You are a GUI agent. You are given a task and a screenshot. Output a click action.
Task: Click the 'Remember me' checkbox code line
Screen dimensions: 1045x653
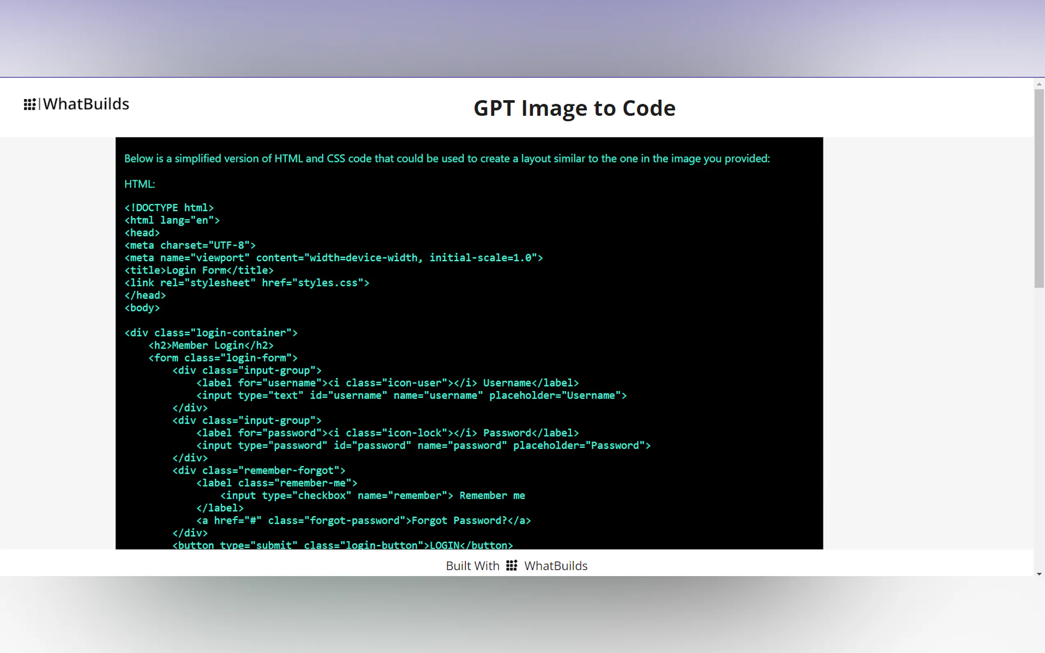point(372,496)
